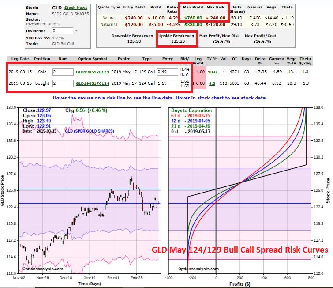
Task: Click the Max Profit value $760.00
Action: click(x=193, y=18)
